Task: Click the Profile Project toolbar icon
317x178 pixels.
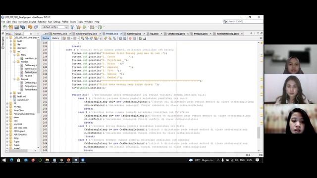Action: tap(100, 27)
